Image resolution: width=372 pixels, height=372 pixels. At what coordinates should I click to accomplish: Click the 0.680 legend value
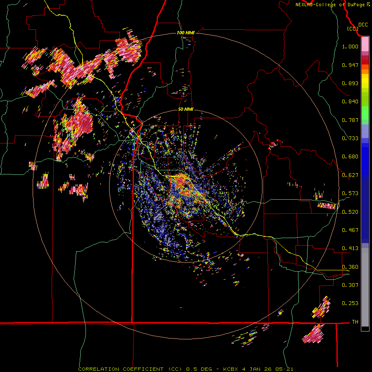point(350,157)
